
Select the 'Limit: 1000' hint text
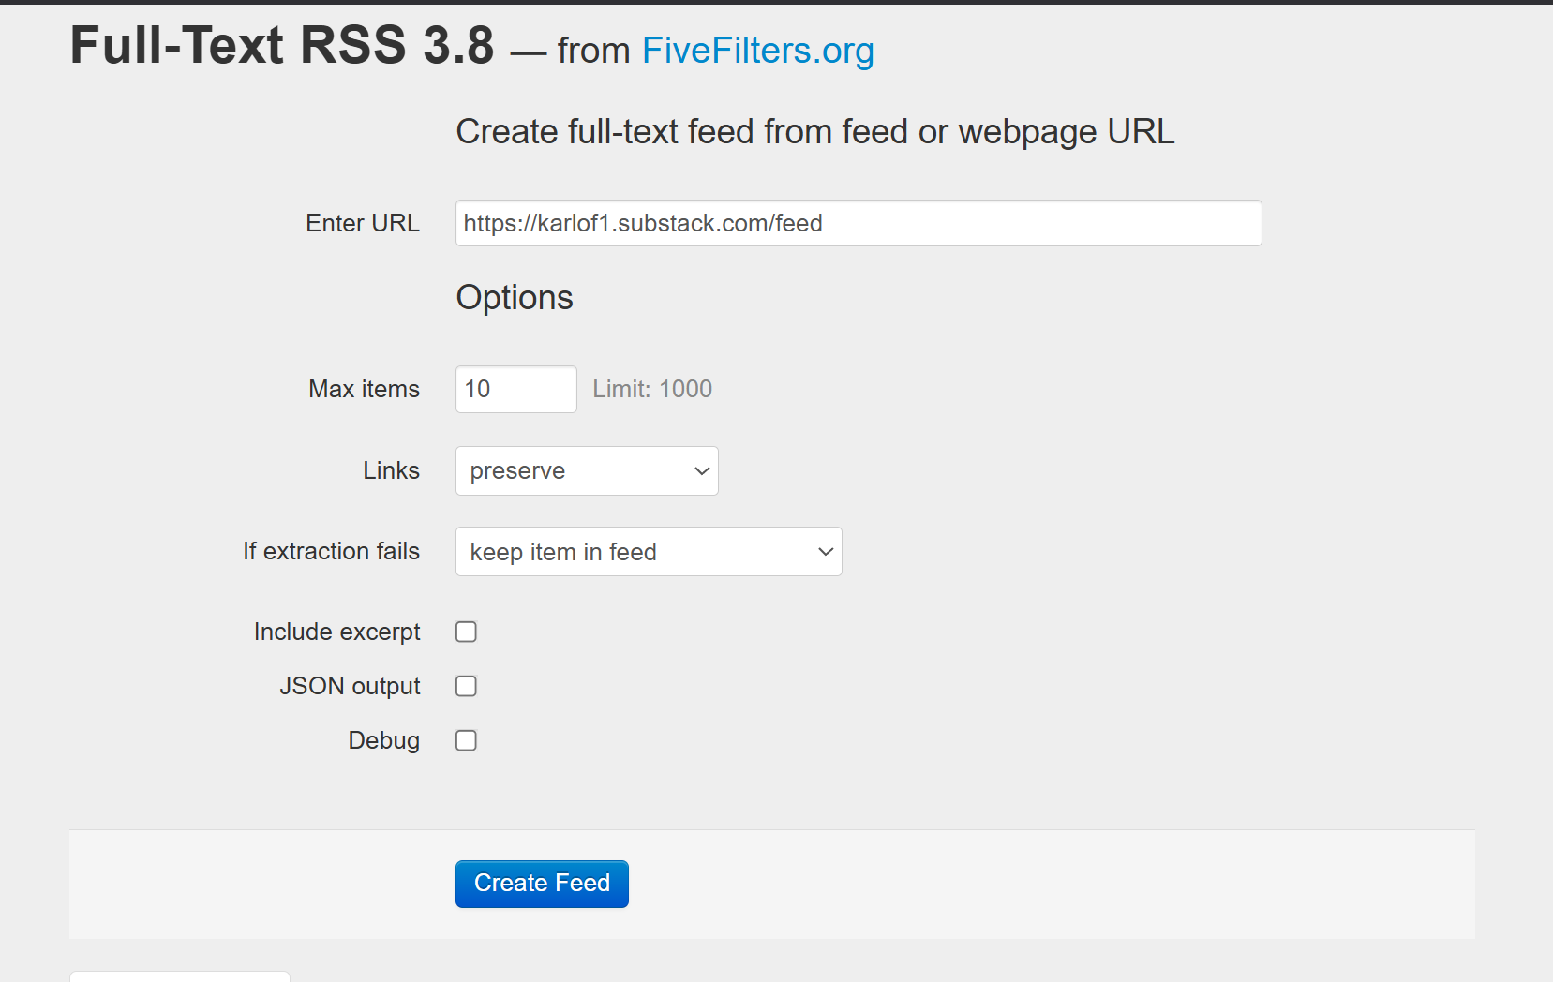coord(652,389)
